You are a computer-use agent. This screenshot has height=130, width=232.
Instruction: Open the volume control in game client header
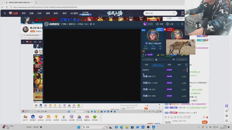[159, 24]
